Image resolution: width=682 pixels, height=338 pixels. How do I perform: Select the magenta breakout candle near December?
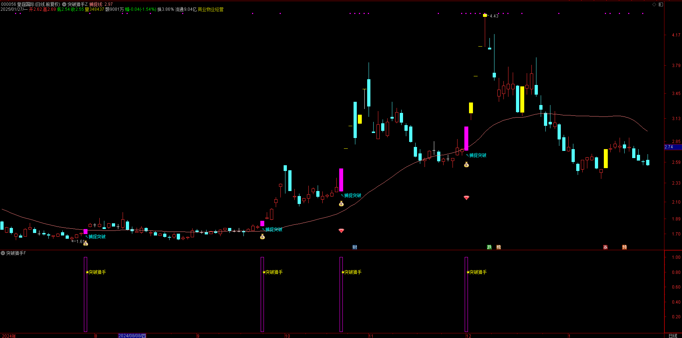(466, 138)
